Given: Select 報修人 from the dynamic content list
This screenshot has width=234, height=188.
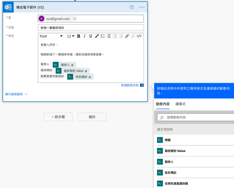Looking at the screenshot, I should click(x=195, y=162).
